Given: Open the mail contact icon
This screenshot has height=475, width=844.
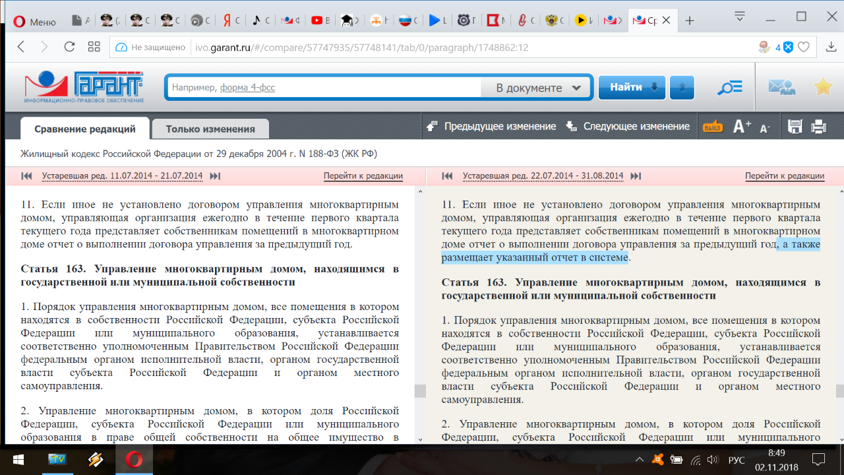Looking at the screenshot, I should click(781, 88).
